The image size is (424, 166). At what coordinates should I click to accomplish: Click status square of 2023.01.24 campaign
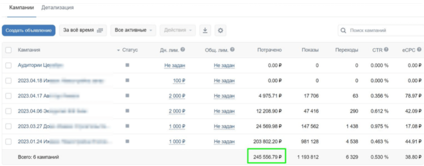(x=127, y=141)
